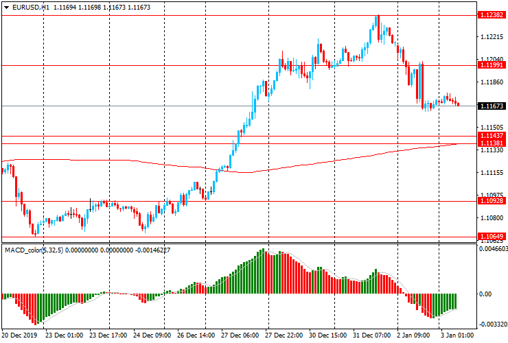Click the 23 Dec 01:00 time label
The image size is (508, 343).
pyautogui.click(x=64, y=335)
